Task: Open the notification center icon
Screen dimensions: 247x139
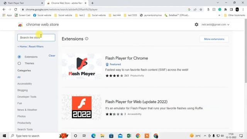Action: click(241, 136)
